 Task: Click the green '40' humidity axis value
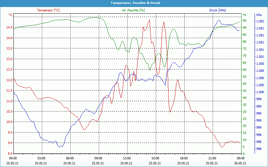point(245,98)
